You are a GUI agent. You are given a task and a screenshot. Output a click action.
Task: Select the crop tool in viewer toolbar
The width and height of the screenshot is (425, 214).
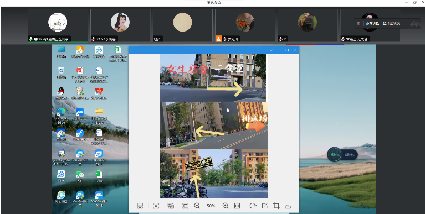click(x=276, y=206)
